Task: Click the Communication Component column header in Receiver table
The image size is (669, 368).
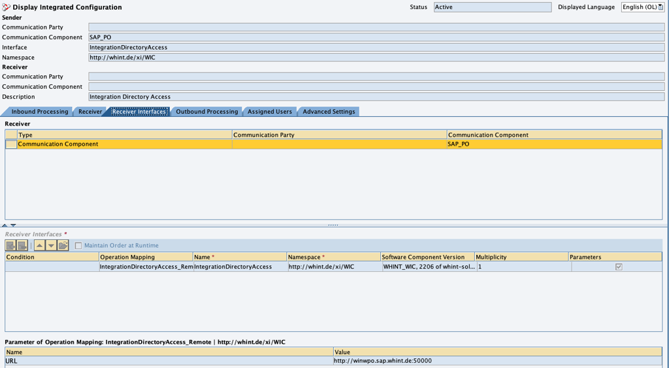Action: tap(554, 135)
